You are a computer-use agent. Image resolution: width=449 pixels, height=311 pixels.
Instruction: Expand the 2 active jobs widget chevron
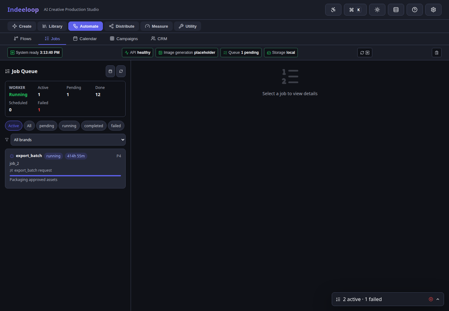click(x=438, y=299)
